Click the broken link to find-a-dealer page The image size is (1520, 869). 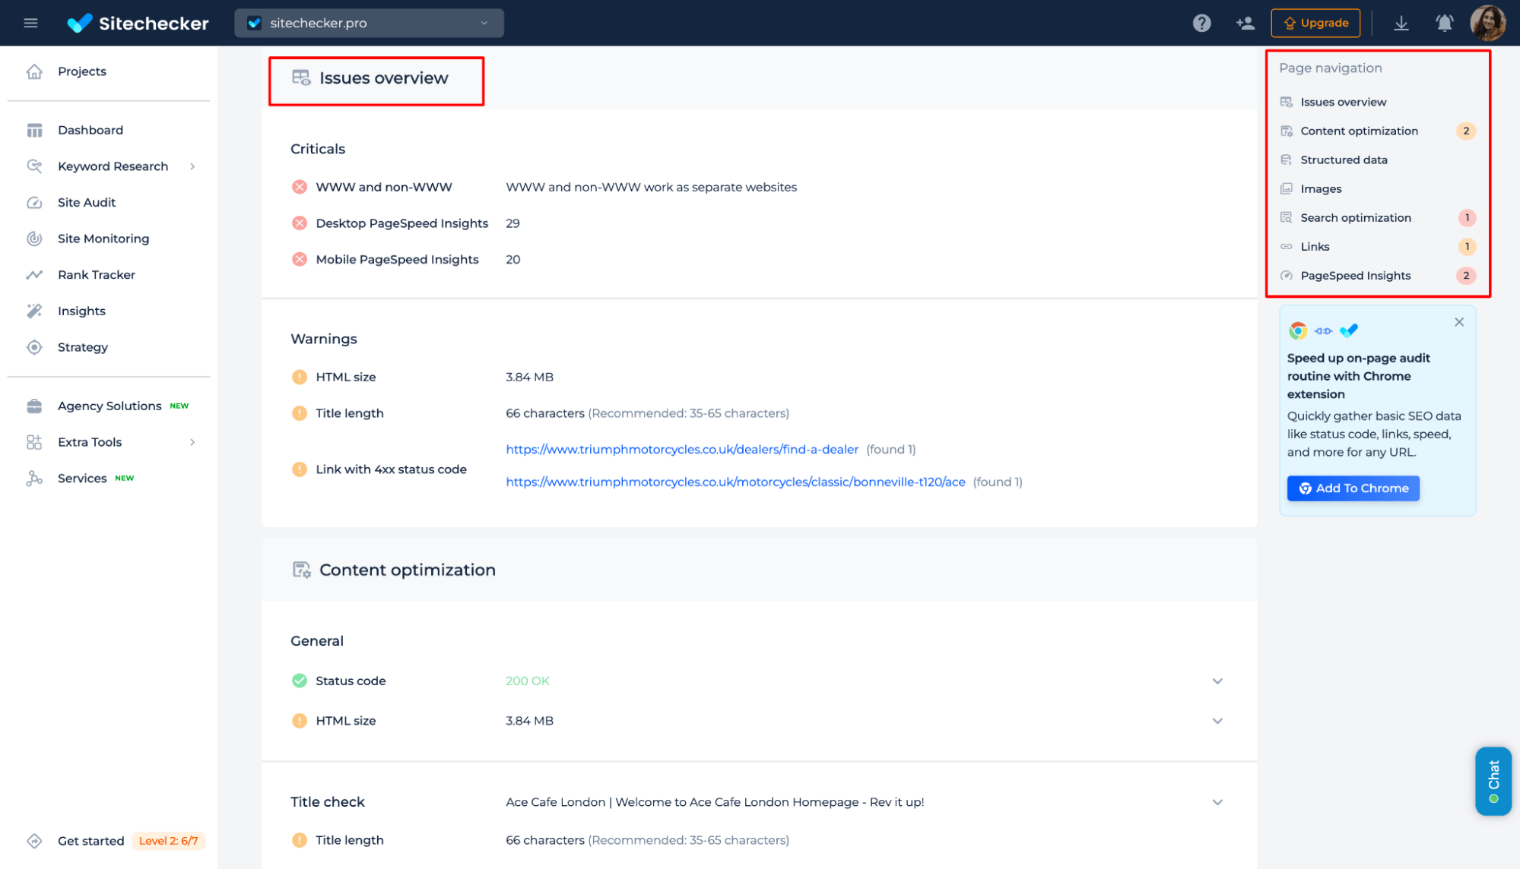[683, 450]
